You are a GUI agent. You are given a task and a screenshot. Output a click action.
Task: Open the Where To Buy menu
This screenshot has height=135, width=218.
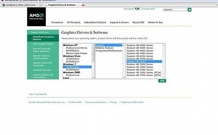(x=155, y=22)
